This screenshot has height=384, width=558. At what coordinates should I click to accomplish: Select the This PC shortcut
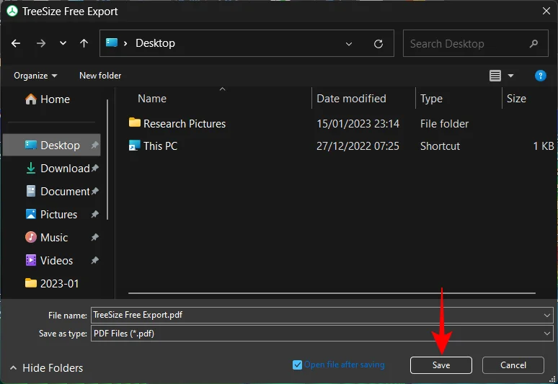(160, 146)
